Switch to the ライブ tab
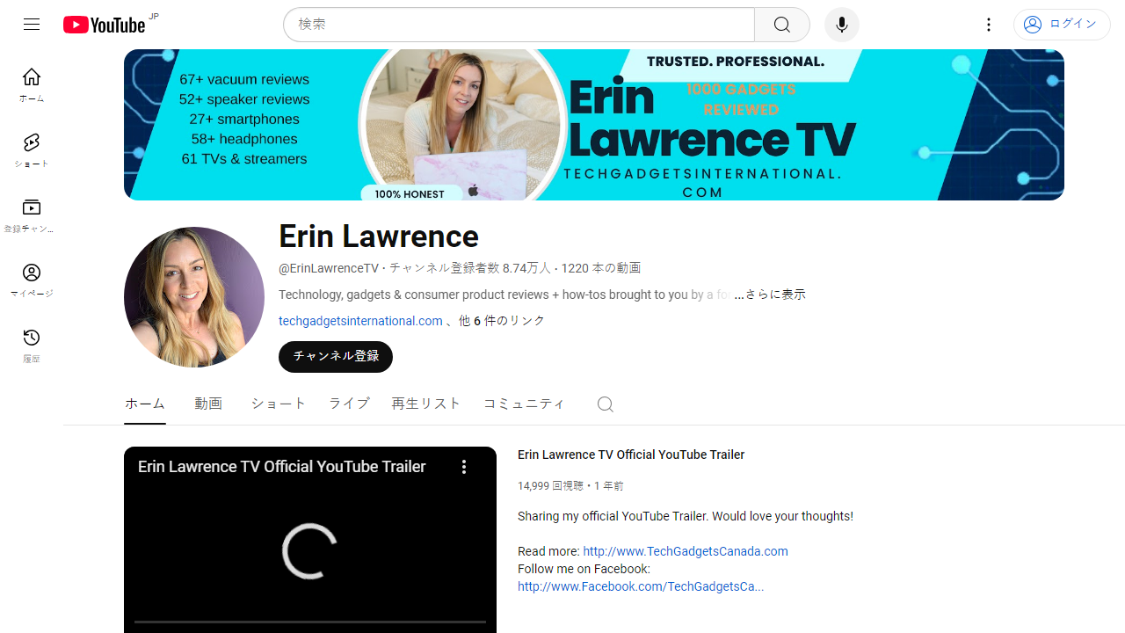The image size is (1125, 633). click(x=349, y=404)
